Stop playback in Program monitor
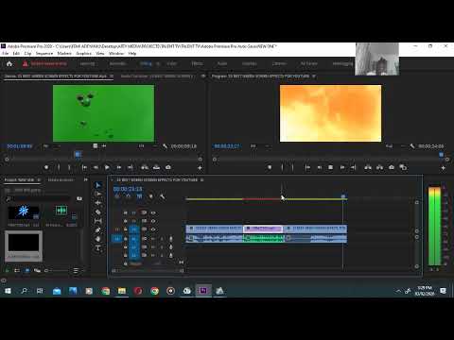This screenshot has width=454, height=340. [330, 167]
